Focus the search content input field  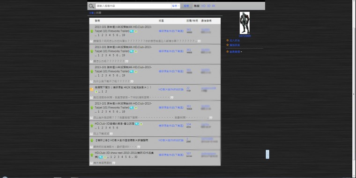tap(133, 6)
